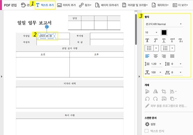The height and width of the screenshot is (135, 193).
Task: Apply subscript text style
Action: tap(180, 40)
